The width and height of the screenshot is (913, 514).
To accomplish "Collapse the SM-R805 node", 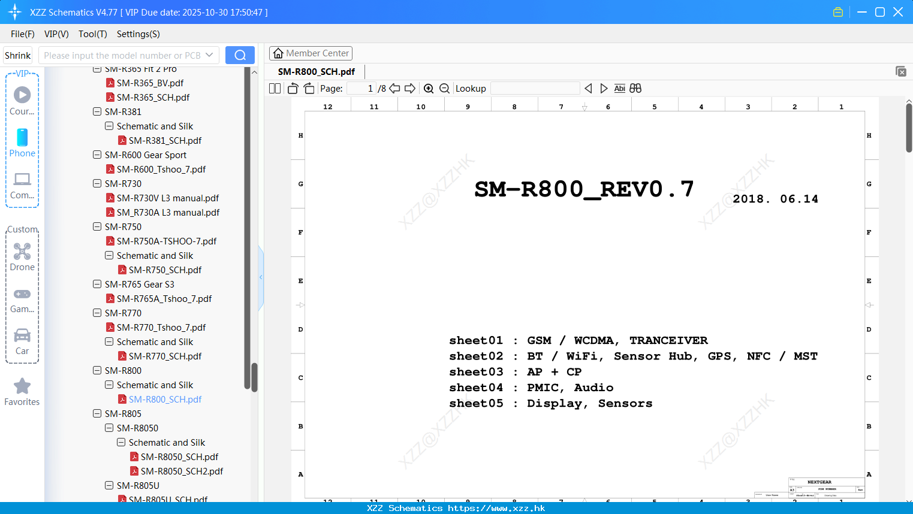I will (x=97, y=413).
